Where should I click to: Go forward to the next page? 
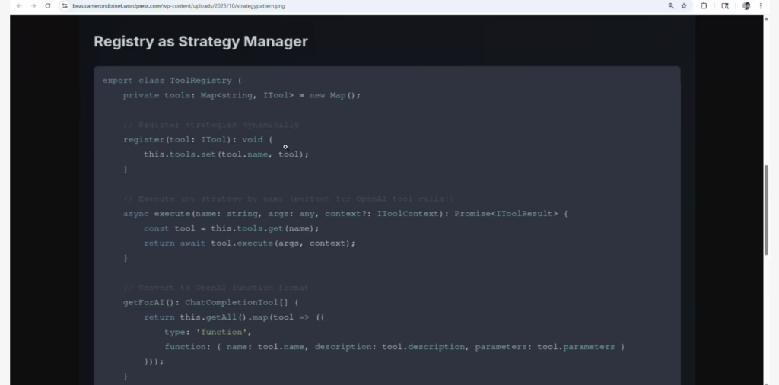[x=33, y=6]
